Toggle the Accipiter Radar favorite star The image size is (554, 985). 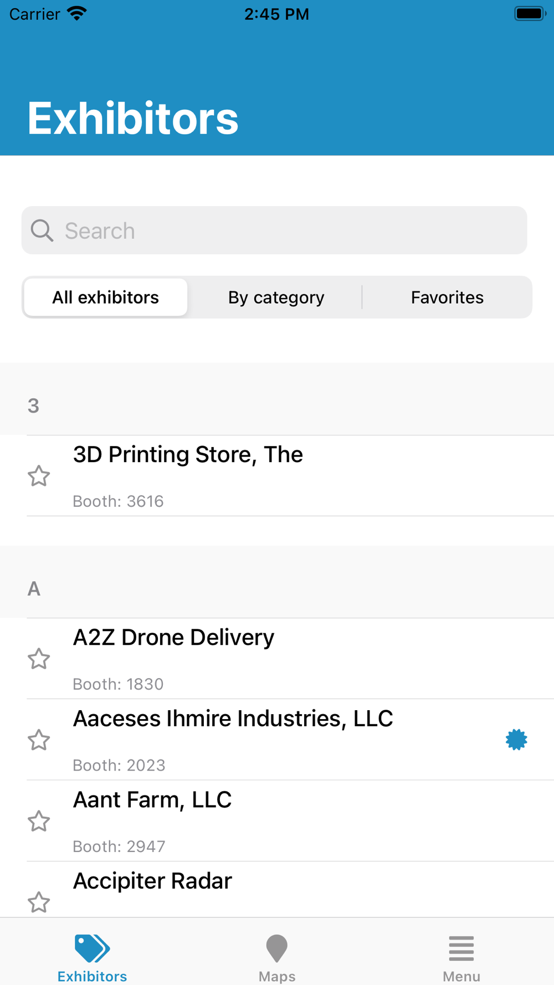click(x=39, y=902)
